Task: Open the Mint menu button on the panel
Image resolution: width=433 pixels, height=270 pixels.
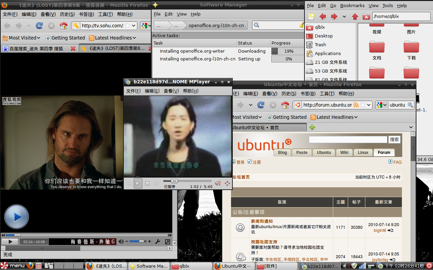Action: click(13, 266)
